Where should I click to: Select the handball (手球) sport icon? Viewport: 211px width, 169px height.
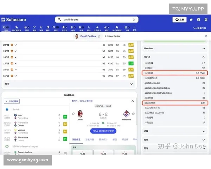point(81,29)
